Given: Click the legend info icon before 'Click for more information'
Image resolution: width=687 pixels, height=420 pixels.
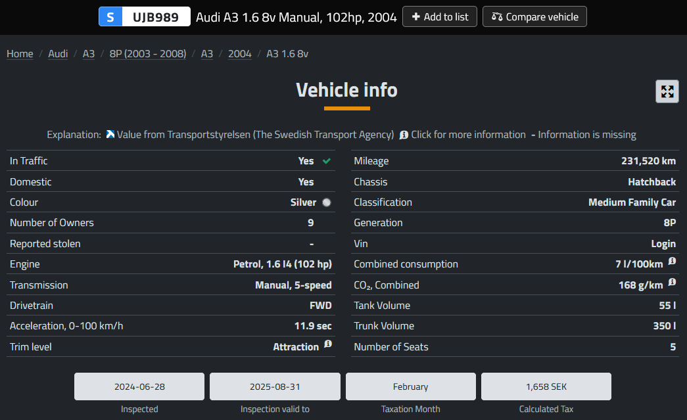Looking at the screenshot, I should click(x=404, y=135).
